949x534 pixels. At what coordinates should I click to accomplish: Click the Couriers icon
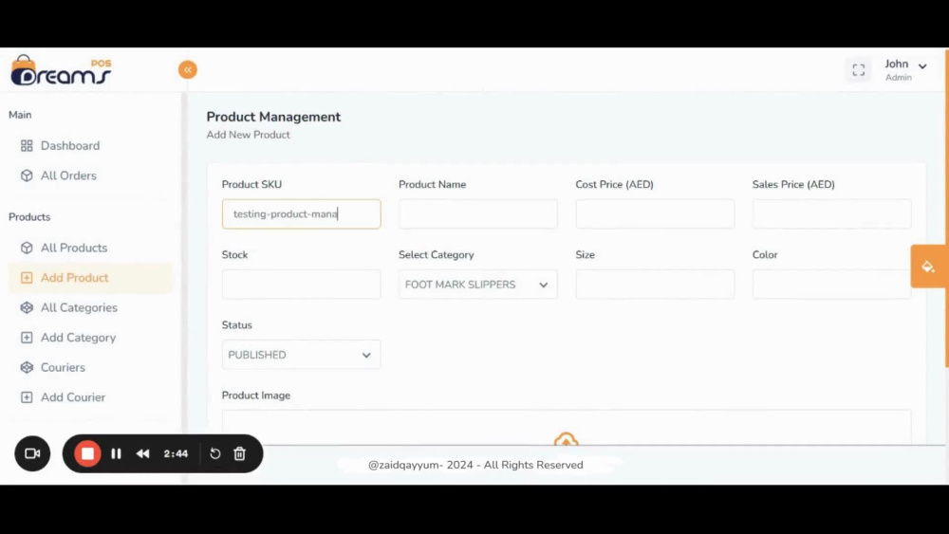(27, 368)
